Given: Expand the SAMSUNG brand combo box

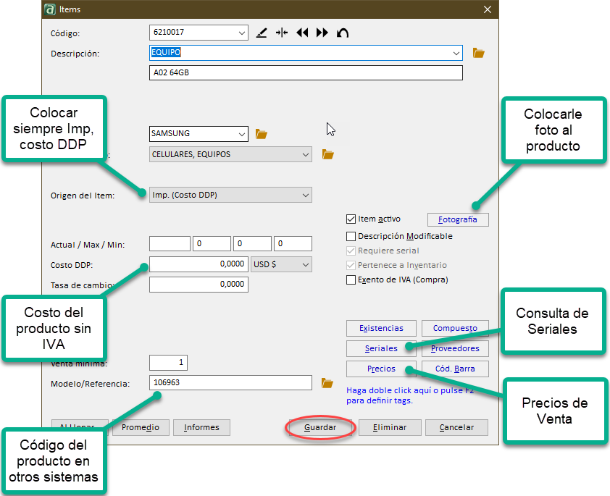Looking at the screenshot, I should [241, 134].
